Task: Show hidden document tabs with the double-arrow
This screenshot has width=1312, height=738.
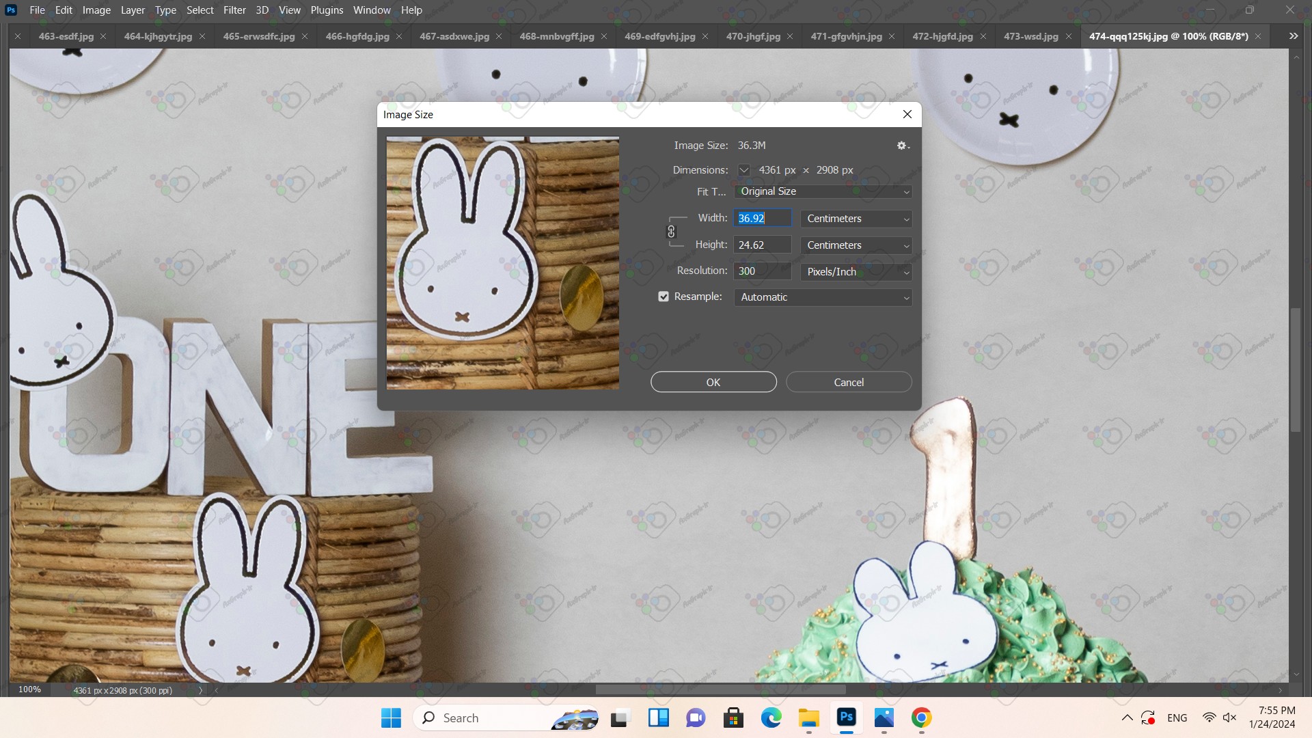Action: (x=1294, y=36)
